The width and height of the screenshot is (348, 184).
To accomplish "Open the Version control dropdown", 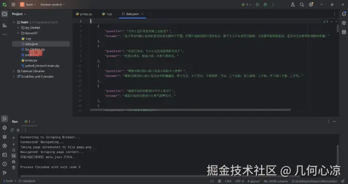I will pos(53,5).
